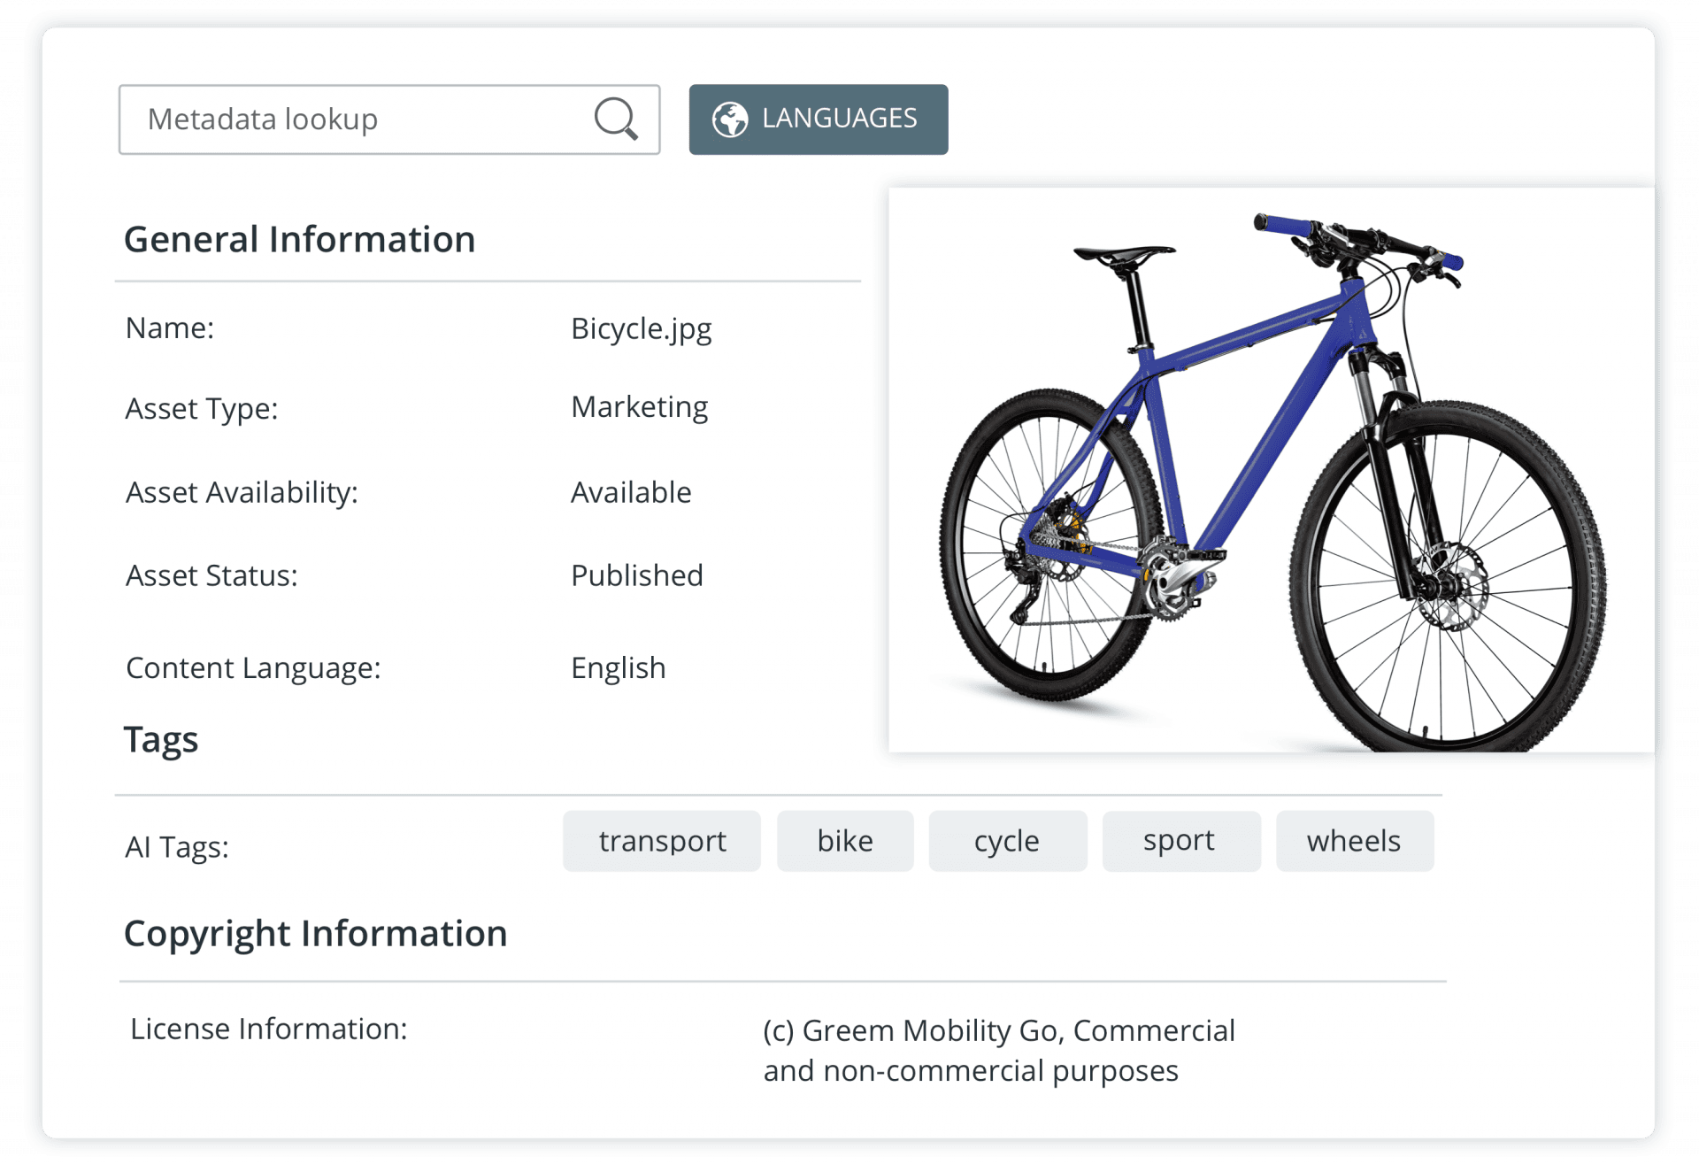Toggle the "cycle" AI tag
The image size is (1699, 1164).
1007,840
